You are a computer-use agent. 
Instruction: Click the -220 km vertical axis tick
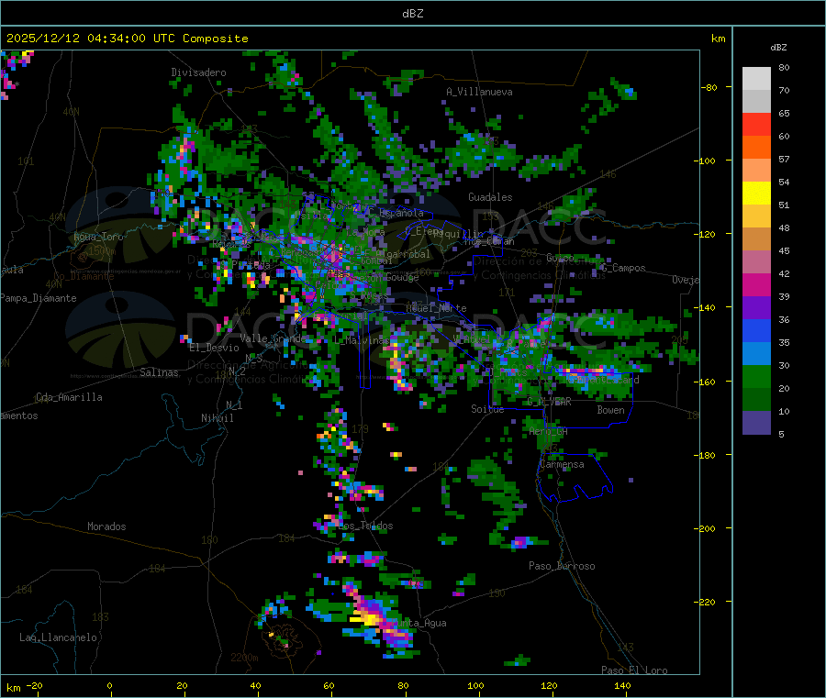[707, 602]
